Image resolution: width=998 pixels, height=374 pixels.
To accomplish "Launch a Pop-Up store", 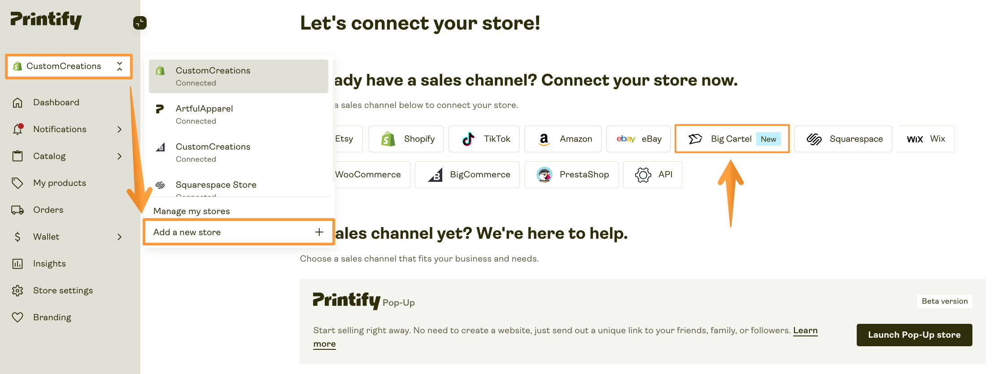I will [914, 335].
